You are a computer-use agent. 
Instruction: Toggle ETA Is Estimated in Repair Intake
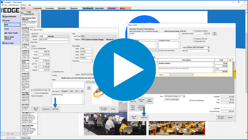tap(166, 99)
